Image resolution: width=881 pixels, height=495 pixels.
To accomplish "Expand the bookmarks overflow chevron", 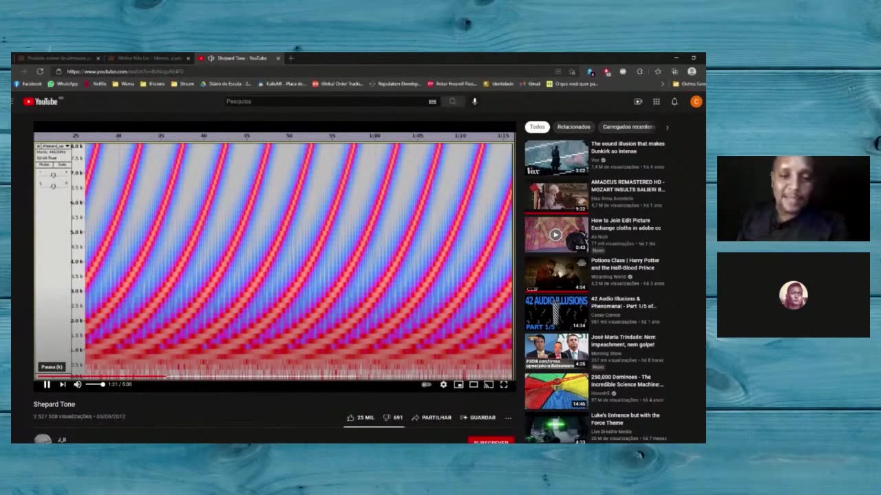I will click(663, 84).
